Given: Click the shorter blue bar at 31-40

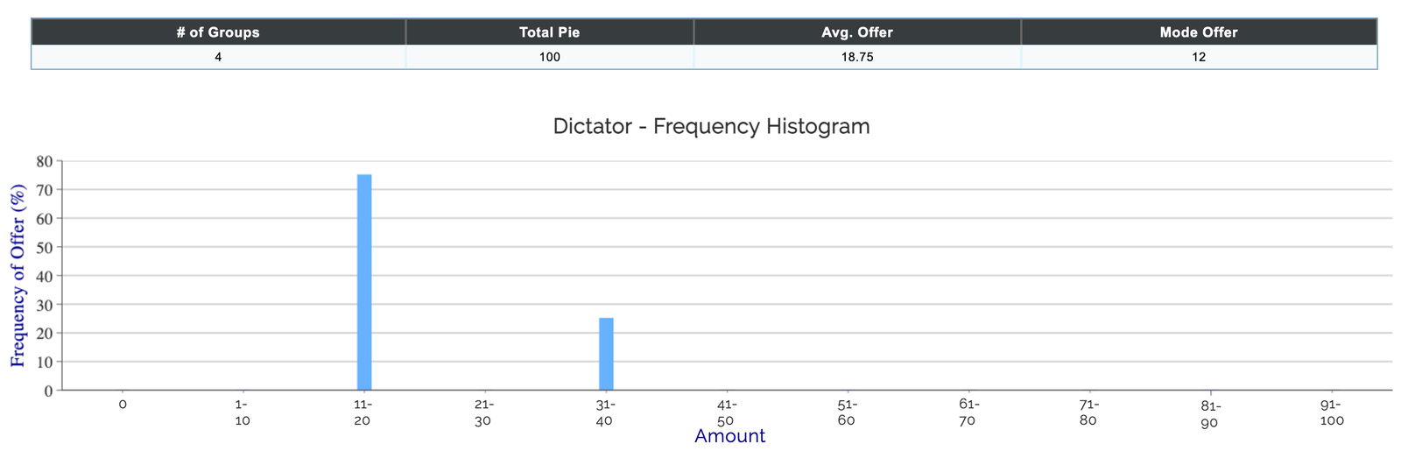Looking at the screenshot, I should [606, 354].
